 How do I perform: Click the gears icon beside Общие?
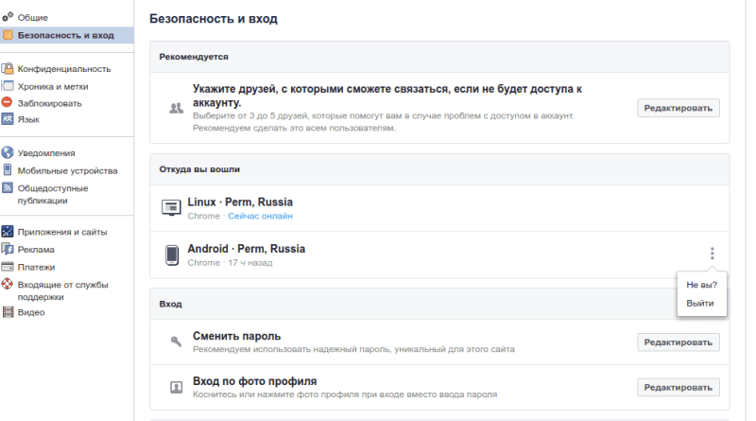pos(8,17)
